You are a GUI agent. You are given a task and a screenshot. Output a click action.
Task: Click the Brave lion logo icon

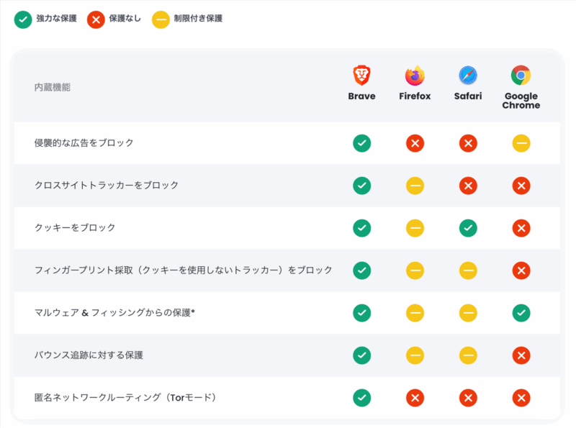[x=361, y=76]
